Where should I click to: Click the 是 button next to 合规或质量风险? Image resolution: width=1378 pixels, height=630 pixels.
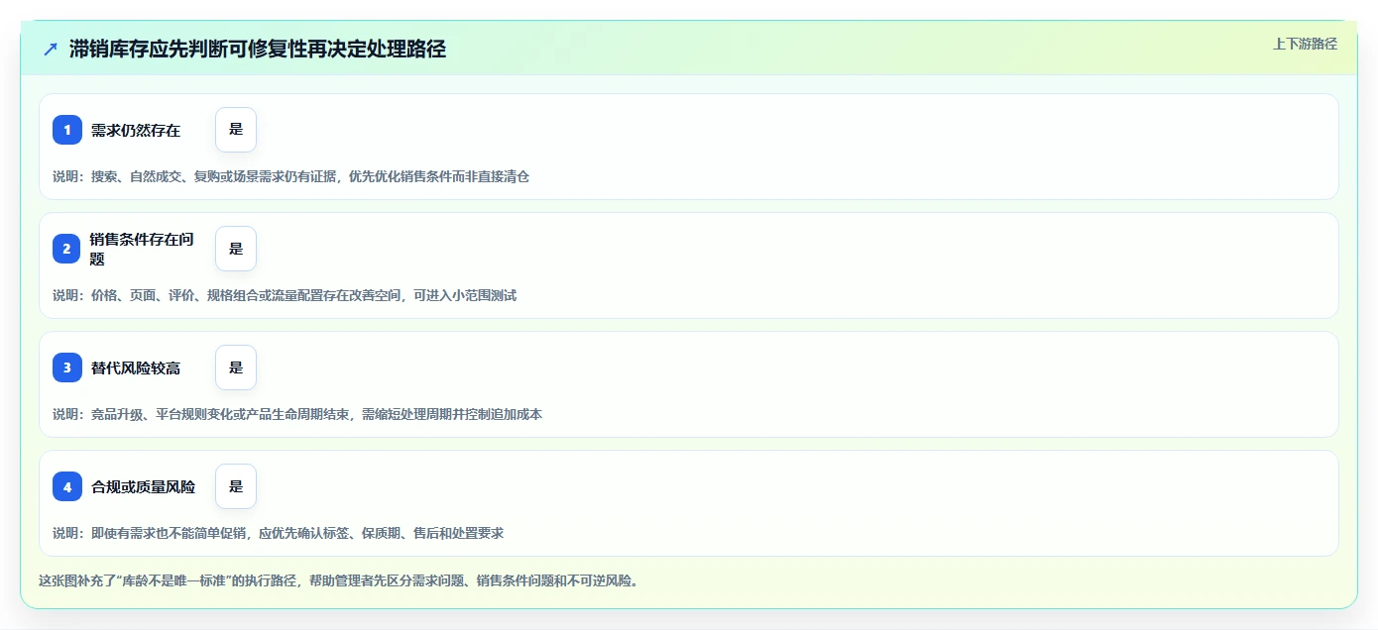coord(236,486)
